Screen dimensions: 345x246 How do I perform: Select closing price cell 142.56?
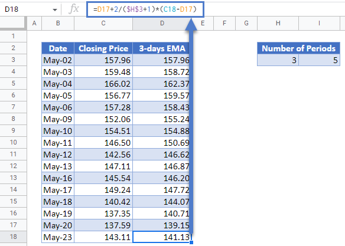pos(103,155)
